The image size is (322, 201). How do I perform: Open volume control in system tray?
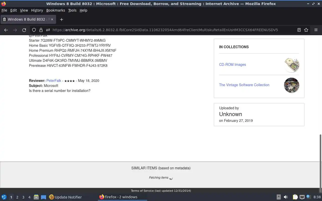coord(286,197)
